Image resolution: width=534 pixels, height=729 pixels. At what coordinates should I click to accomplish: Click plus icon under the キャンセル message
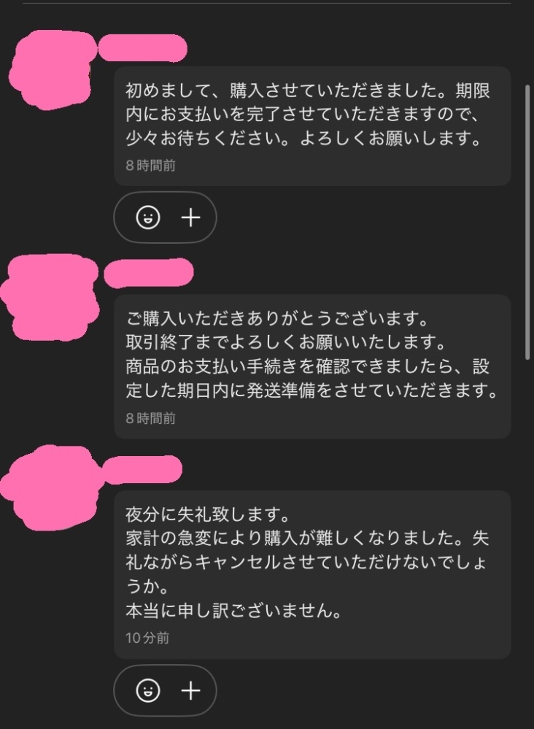[x=190, y=690]
